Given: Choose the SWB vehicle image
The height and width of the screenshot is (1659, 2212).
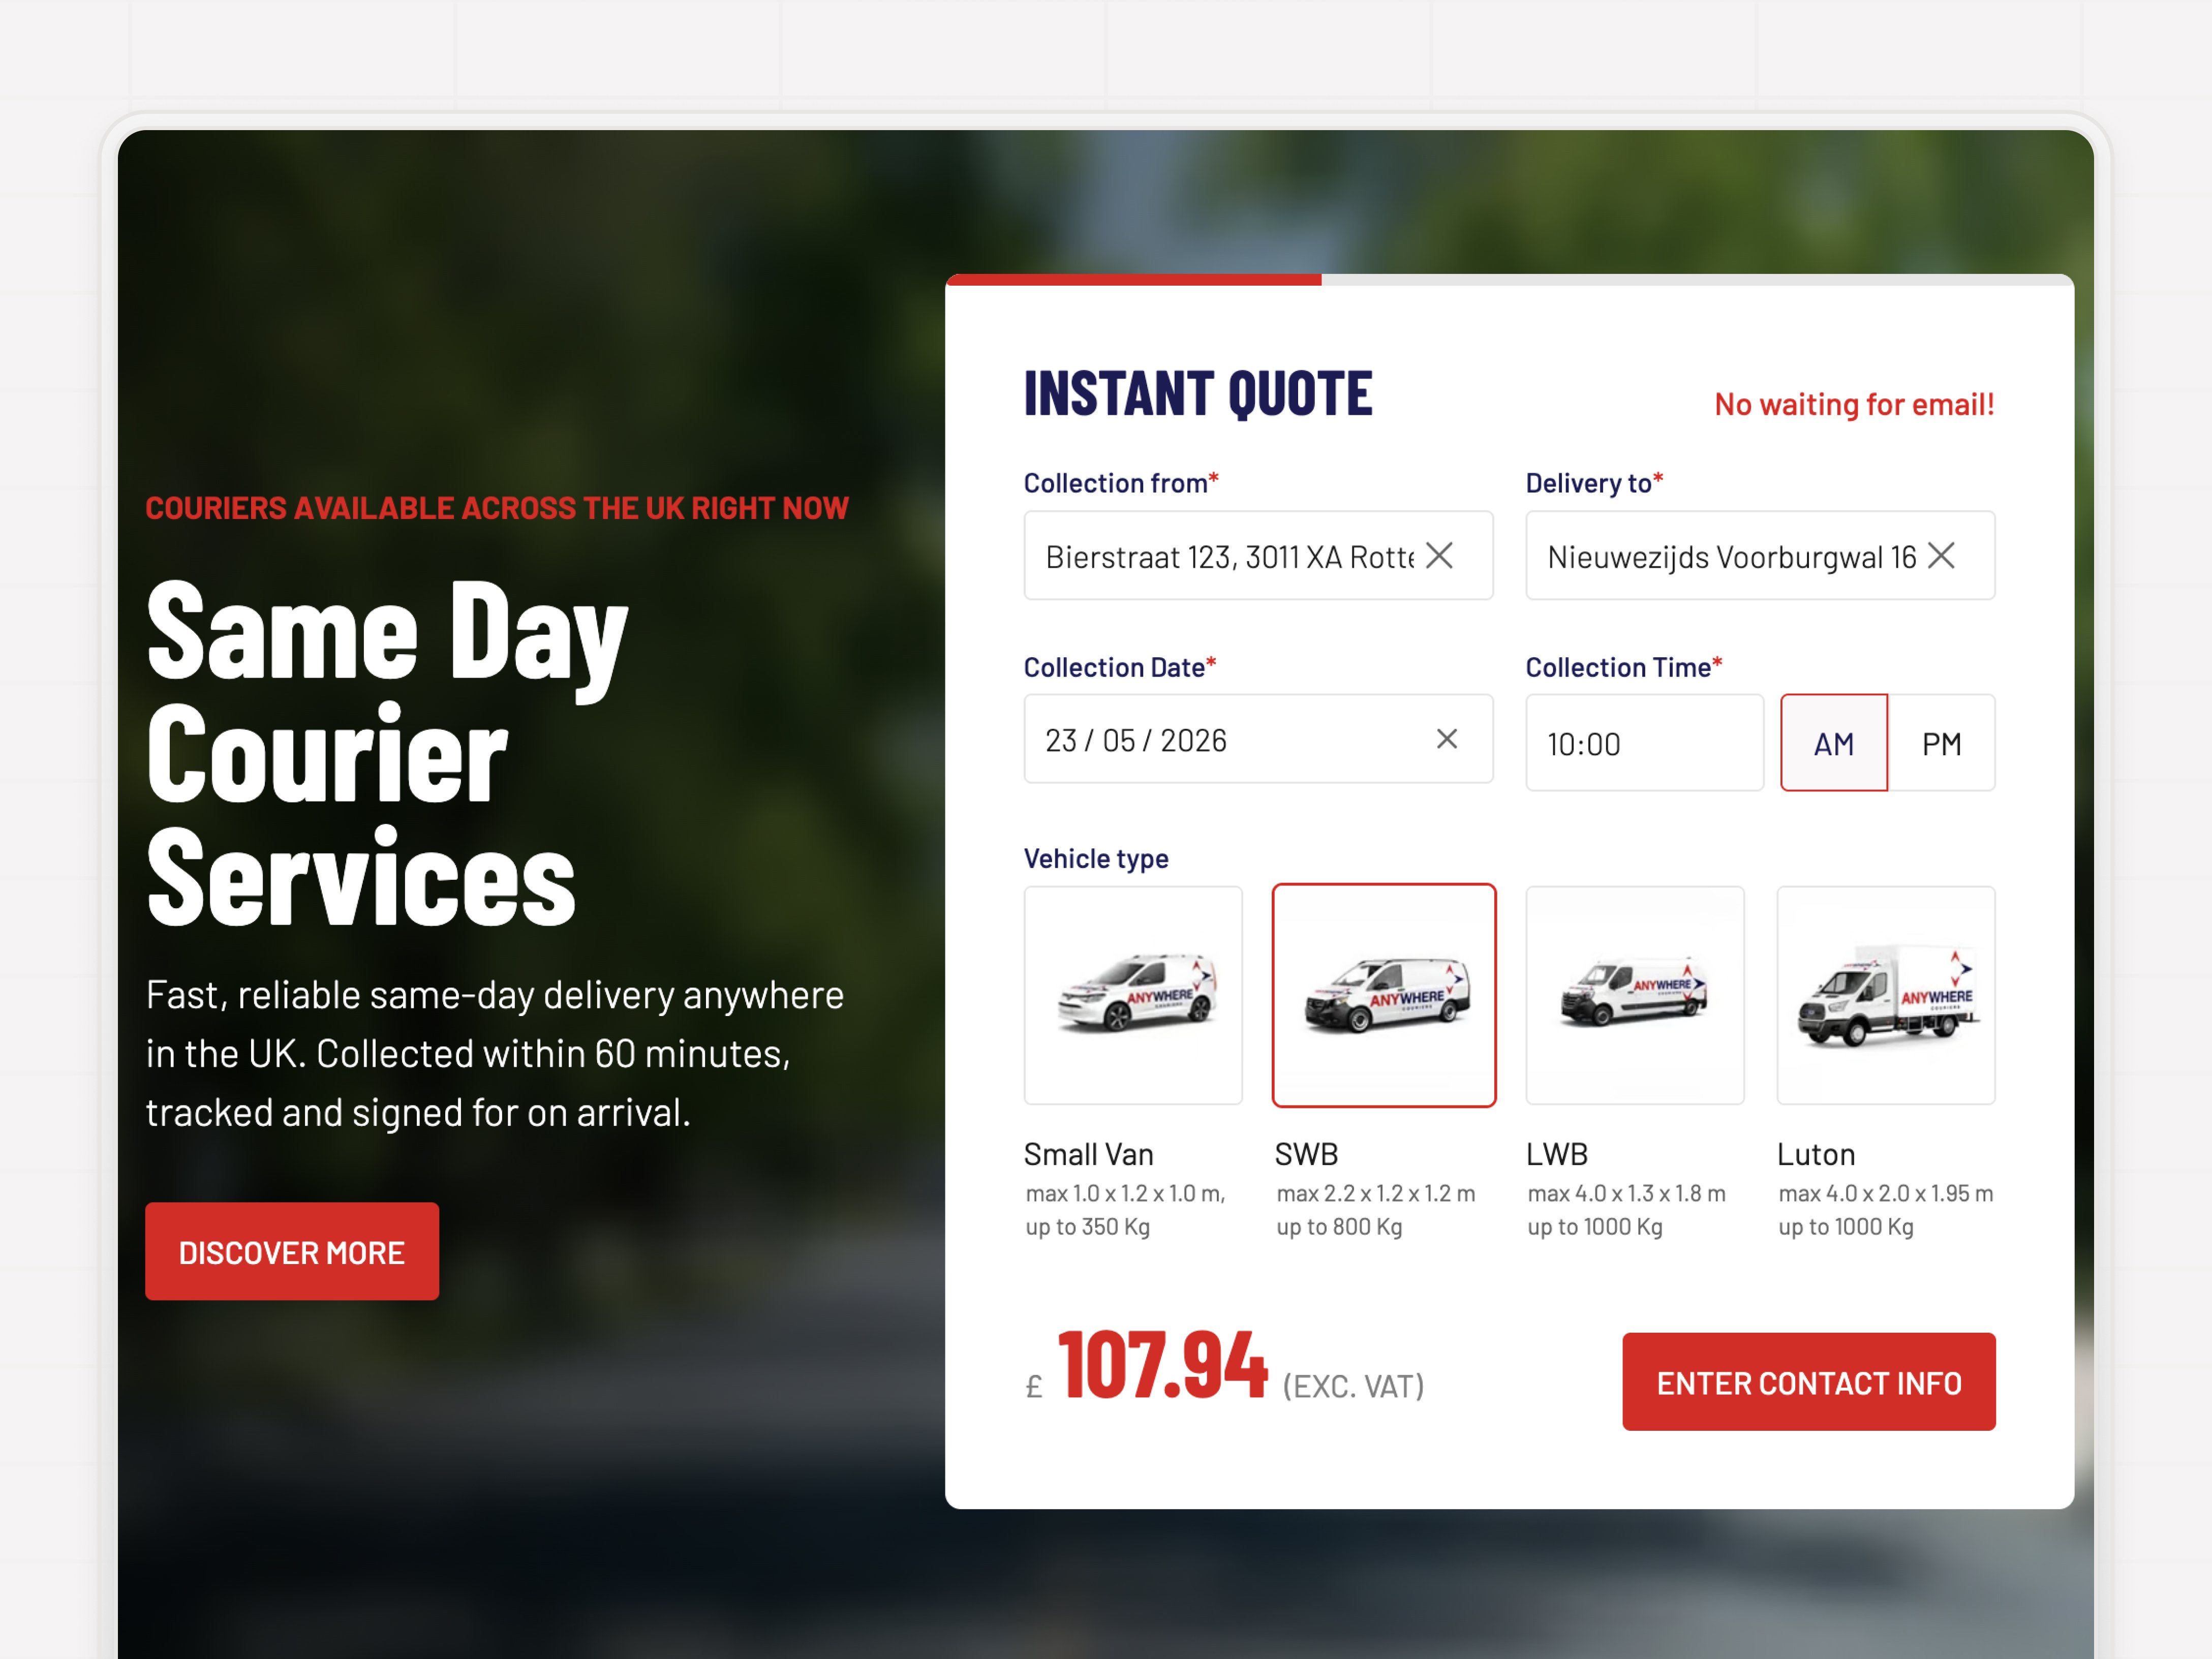Looking at the screenshot, I should click(x=1384, y=996).
